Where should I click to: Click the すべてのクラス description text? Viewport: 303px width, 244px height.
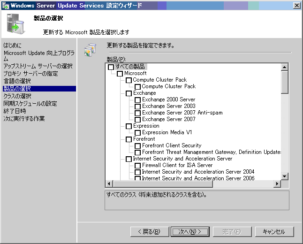pyautogui.click(x=157, y=195)
